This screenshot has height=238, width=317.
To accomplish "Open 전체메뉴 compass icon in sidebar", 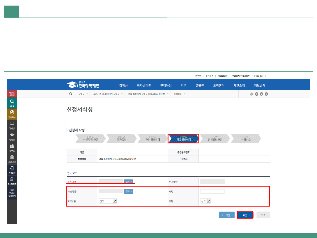I will [12, 114].
